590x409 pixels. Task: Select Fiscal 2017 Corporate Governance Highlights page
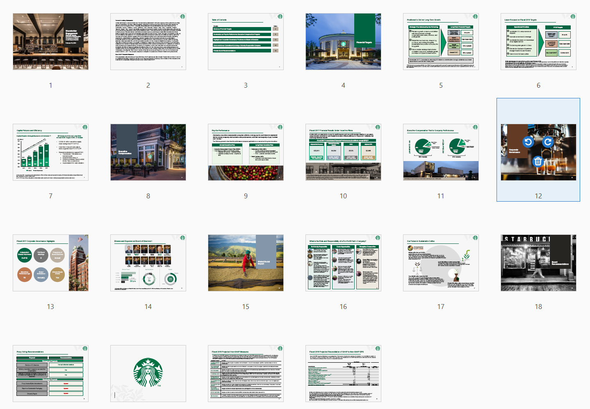pos(50,263)
